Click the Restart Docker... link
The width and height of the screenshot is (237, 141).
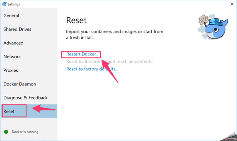(x=82, y=54)
